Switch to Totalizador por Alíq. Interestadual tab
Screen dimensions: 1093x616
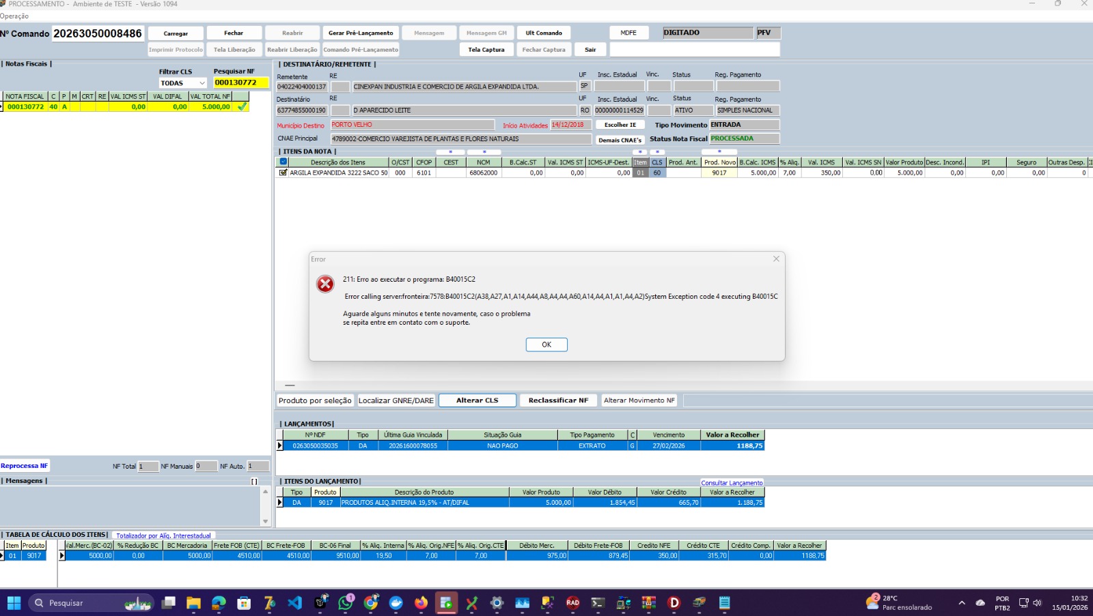tap(163, 536)
